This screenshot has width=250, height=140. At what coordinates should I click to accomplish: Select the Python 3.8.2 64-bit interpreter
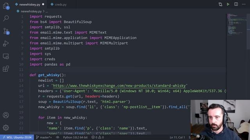[75, 137]
